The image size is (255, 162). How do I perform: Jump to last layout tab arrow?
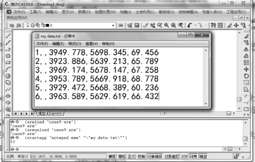pos(33,113)
